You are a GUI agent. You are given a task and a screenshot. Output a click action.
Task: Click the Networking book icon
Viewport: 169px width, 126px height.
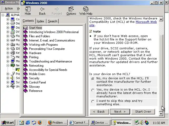pyautogui.click(x=26, y=65)
